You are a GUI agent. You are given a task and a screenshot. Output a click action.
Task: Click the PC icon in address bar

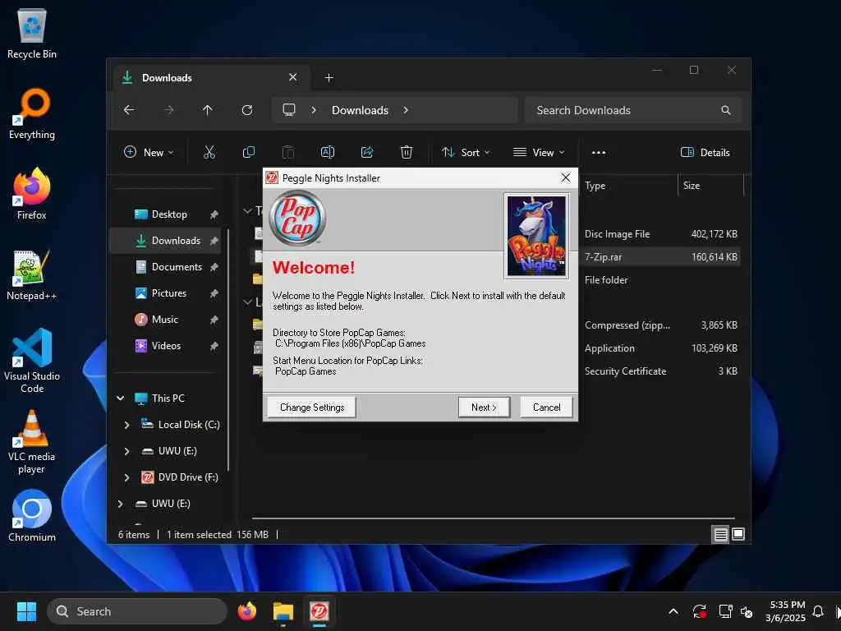(x=289, y=110)
